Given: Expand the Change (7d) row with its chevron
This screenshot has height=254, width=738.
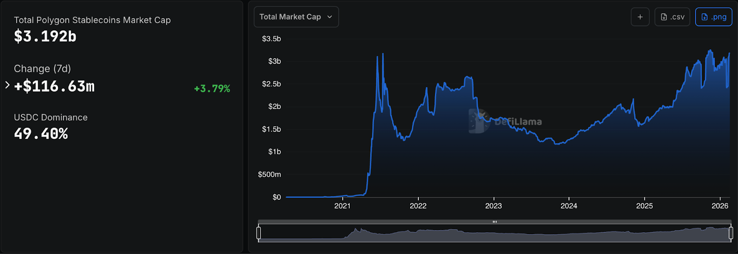Looking at the screenshot, I should [x=7, y=85].
